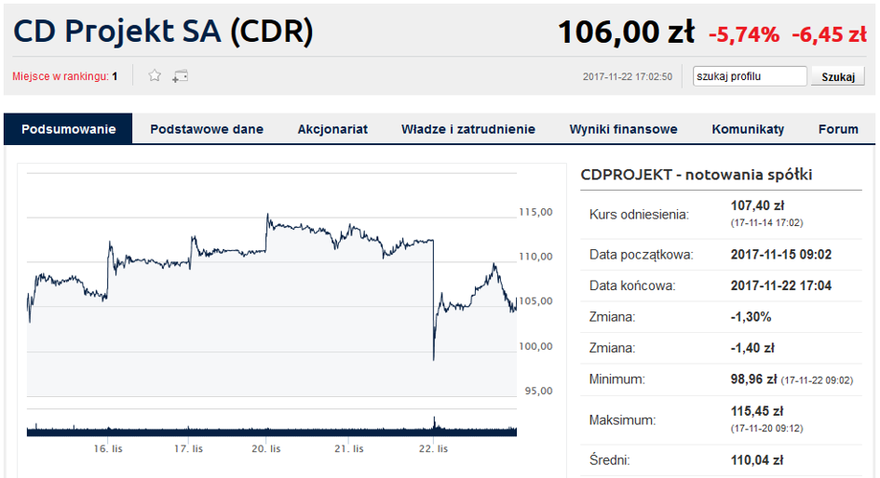
Task: Open the Podsumowanie tab
Action: pos(69,129)
